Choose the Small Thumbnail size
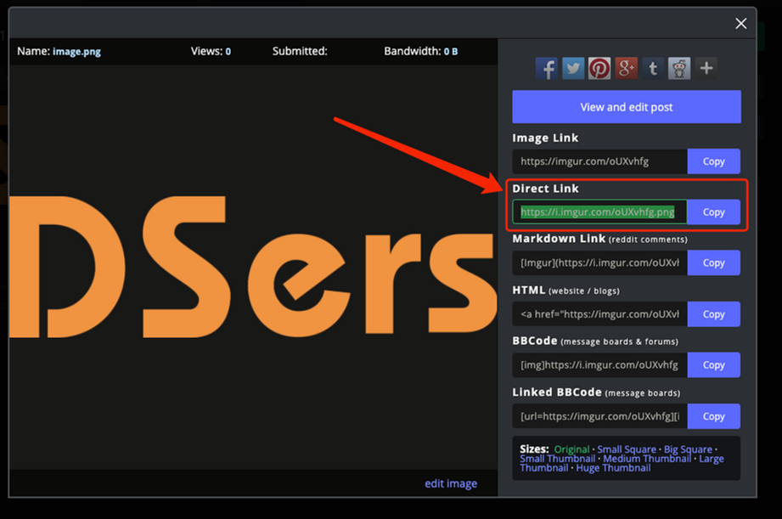The image size is (782, 519). [558, 459]
